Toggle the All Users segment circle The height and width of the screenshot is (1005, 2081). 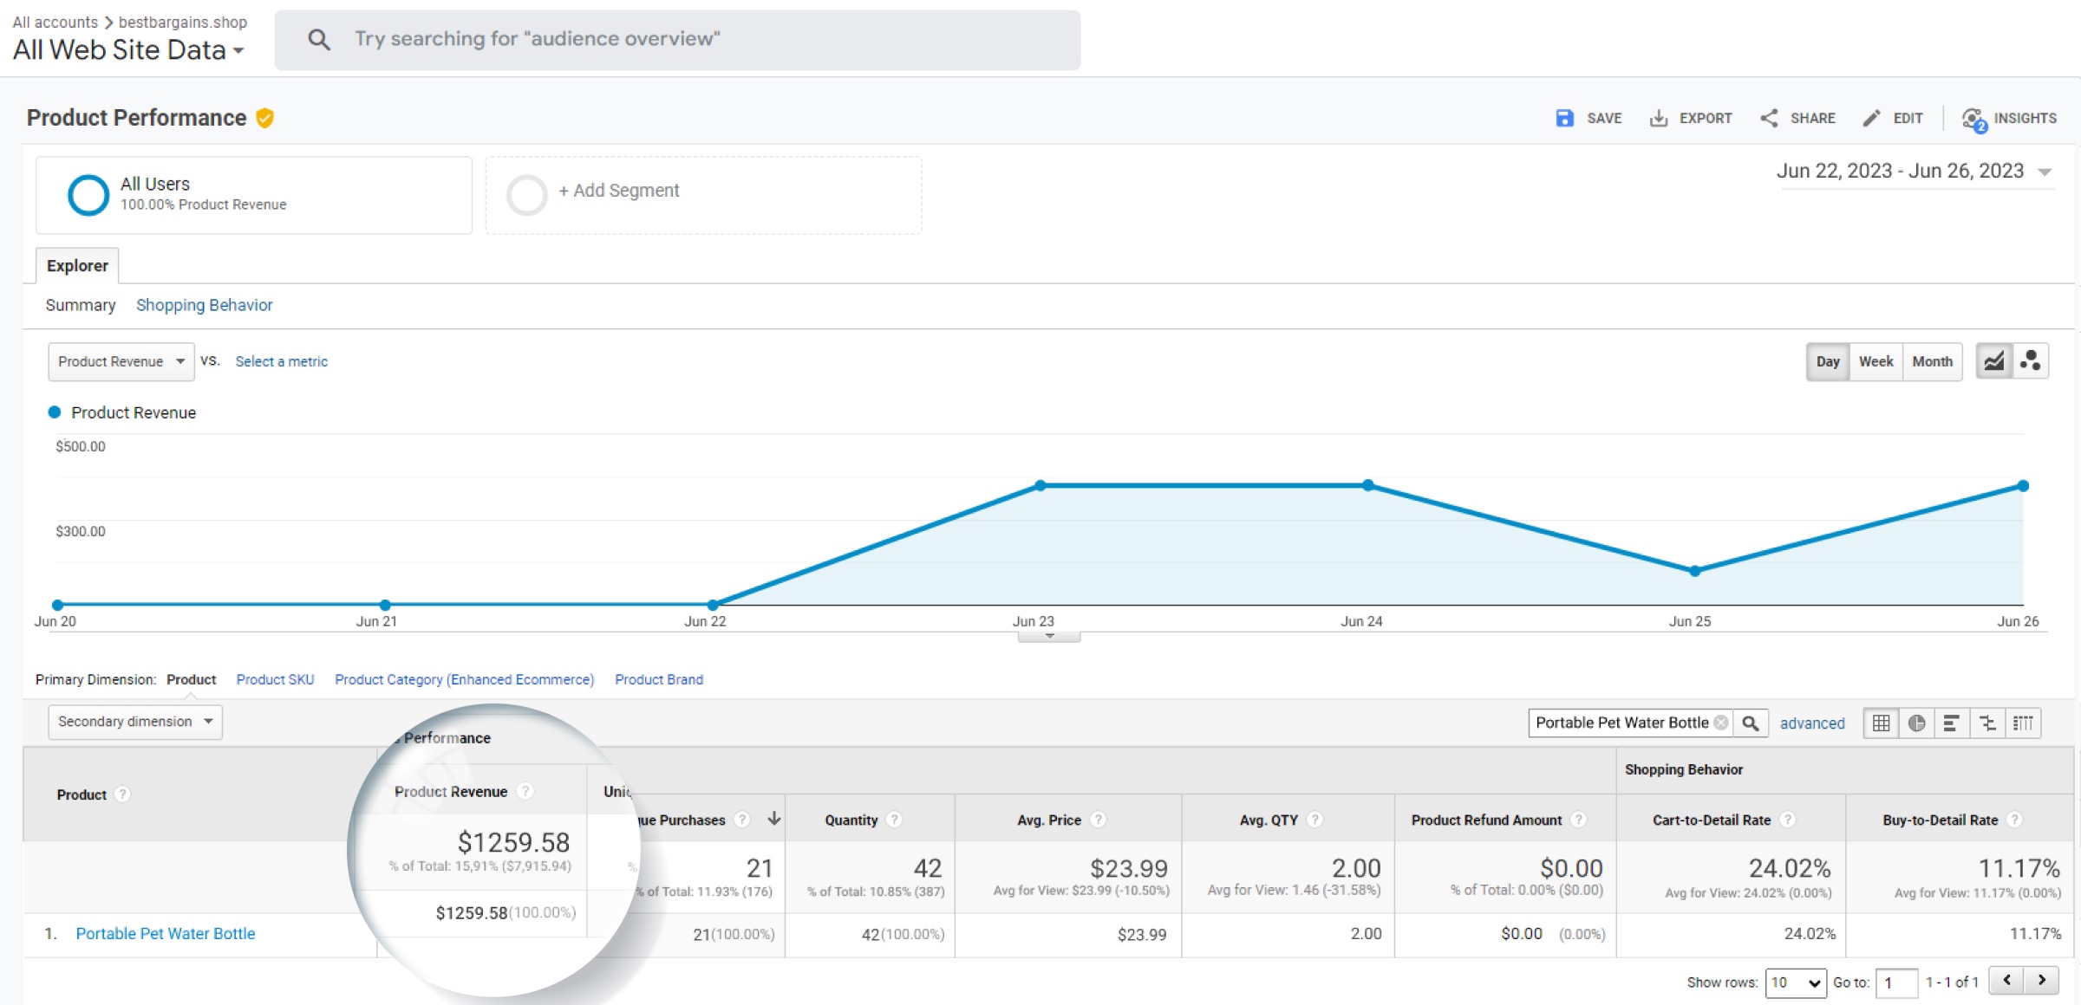click(x=88, y=195)
